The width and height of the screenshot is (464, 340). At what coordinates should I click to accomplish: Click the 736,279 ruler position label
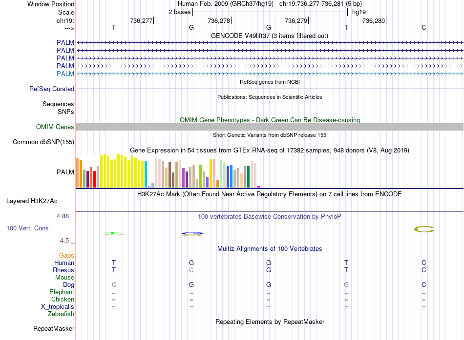296,20
